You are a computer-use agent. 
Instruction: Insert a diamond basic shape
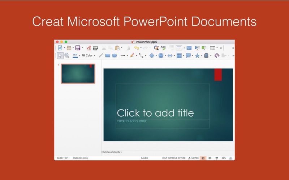click(152, 55)
